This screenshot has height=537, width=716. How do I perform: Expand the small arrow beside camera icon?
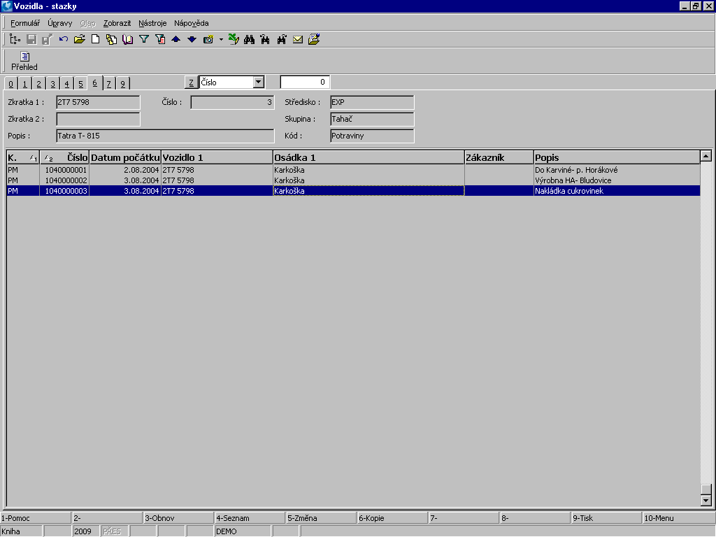(221, 40)
